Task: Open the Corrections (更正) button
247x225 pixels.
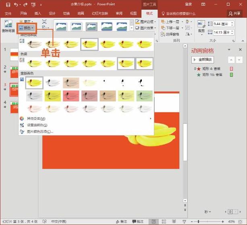Action: pyautogui.click(x=26, y=21)
